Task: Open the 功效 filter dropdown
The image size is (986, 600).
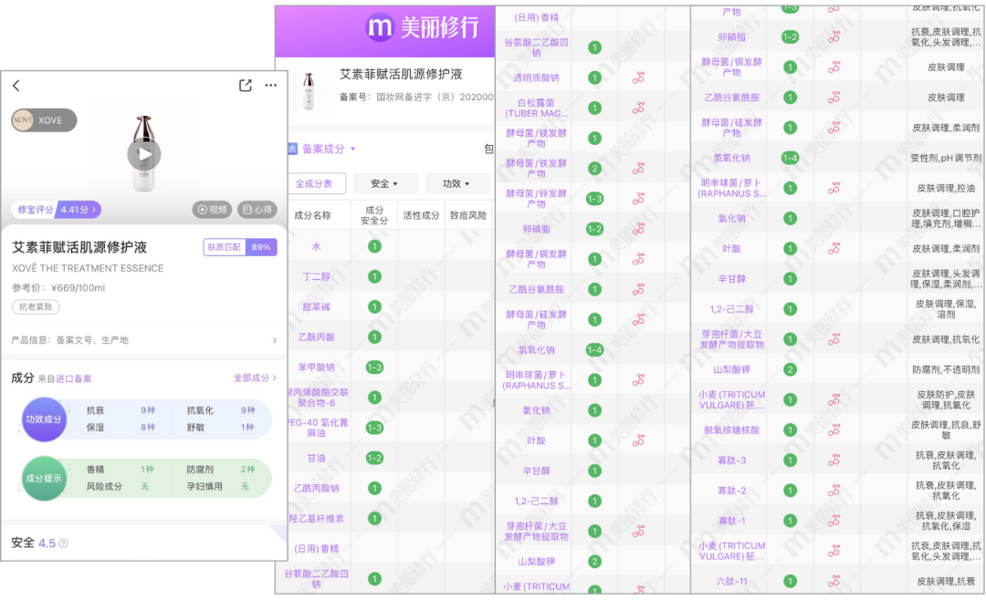Action: [457, 183]
